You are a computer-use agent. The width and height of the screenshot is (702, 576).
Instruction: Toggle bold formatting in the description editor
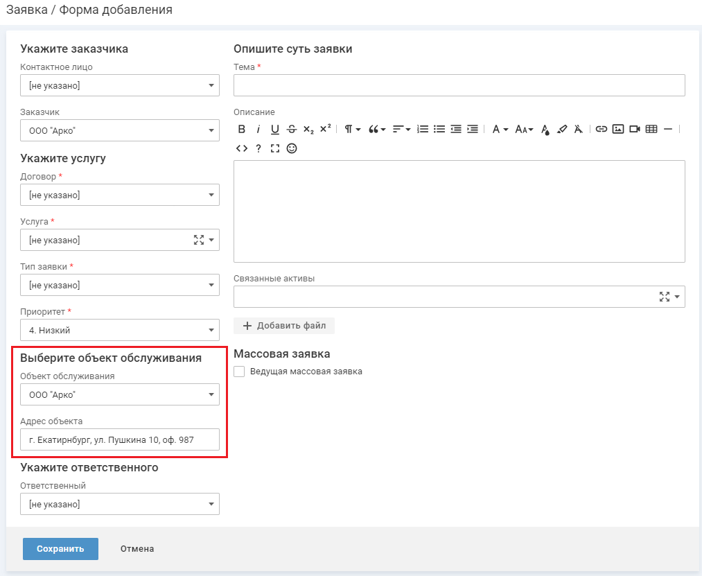(x=242, y=129)
